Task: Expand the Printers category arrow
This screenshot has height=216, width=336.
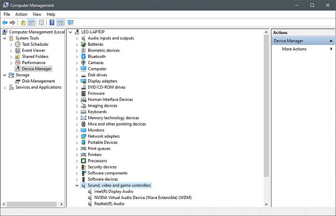Action: (77, 155)
